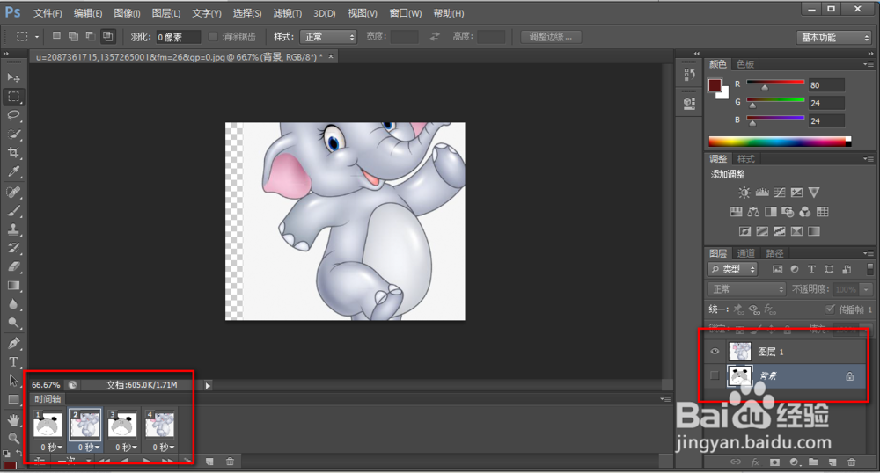Viewport: 880px width, 473px height.
Task: Click the foreground color swatch in Color panel
Action: point(715,85)
